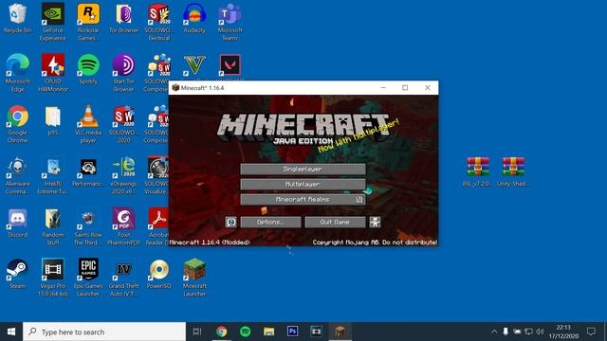Select the GTA V desktop icon
607x341 pixels.
pyautogui.click(x=194, y=66)
